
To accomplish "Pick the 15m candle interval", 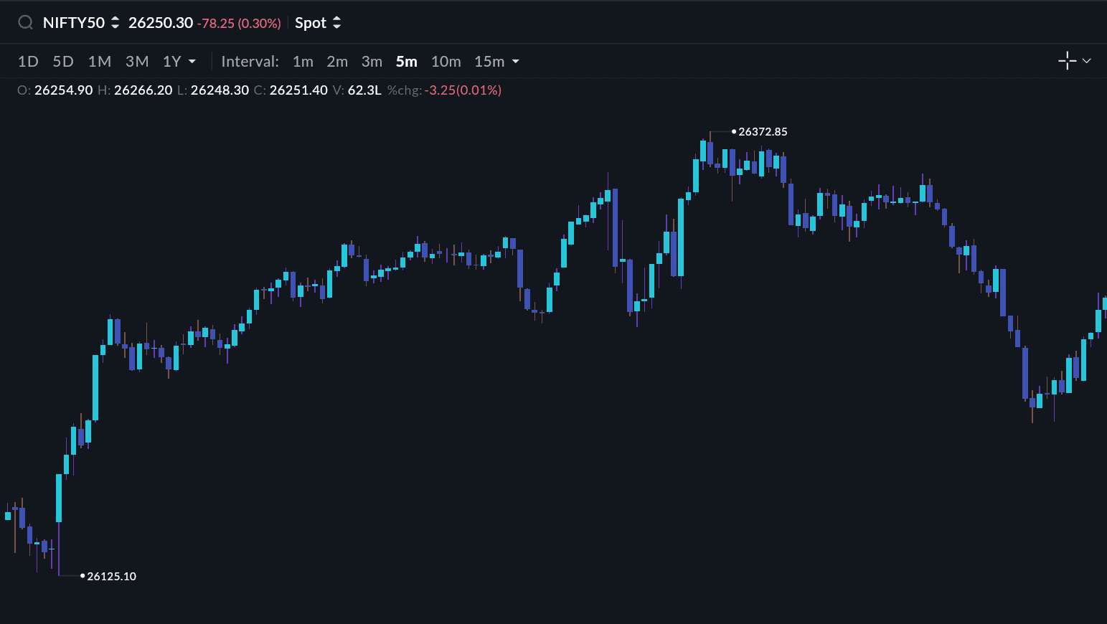I will [x=489, y=62].
